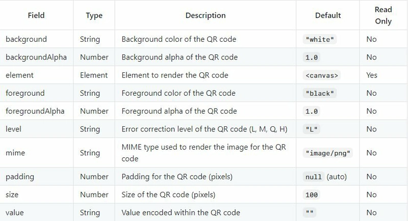Click the <canvas> default value

tap(322, 75)
